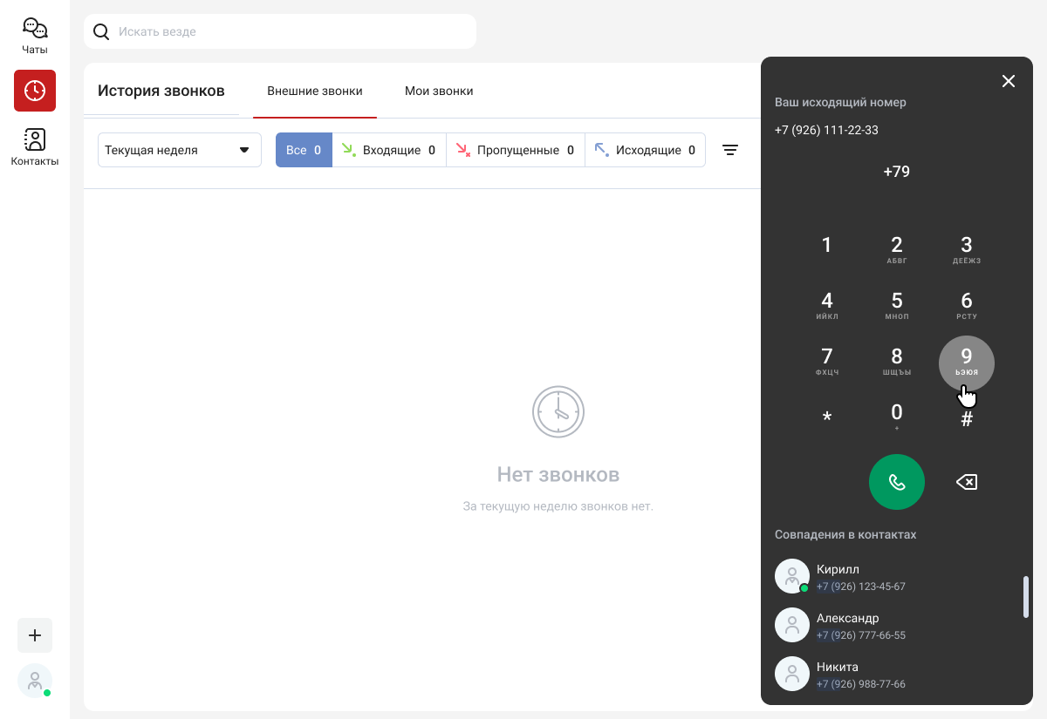Select contact name Александр
This screenshot has height=719, width=1047.
[847, 618]
